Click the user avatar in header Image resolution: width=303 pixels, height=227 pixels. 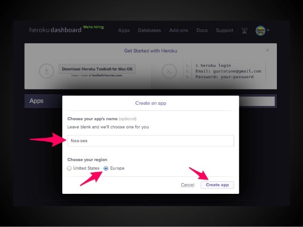click(x=260, y=30)
